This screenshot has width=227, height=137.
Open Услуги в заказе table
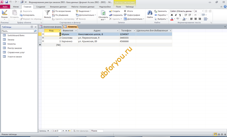click(x=15, y=57)
